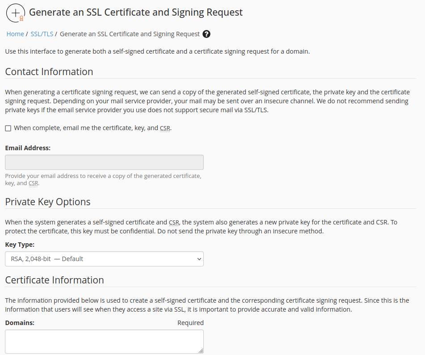Click the Required indicator above Domains
This screenshot has width=425, height=355.
click(x=190, y=323)
